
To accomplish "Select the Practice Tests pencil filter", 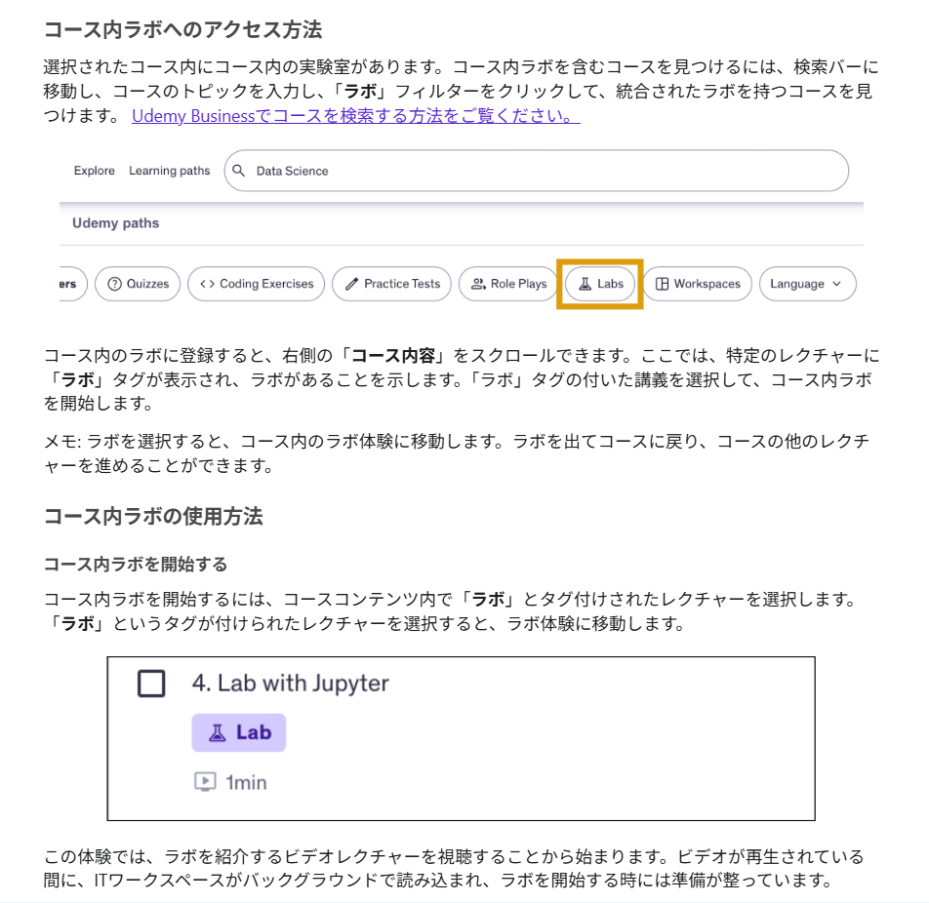I will pos(392,284).
